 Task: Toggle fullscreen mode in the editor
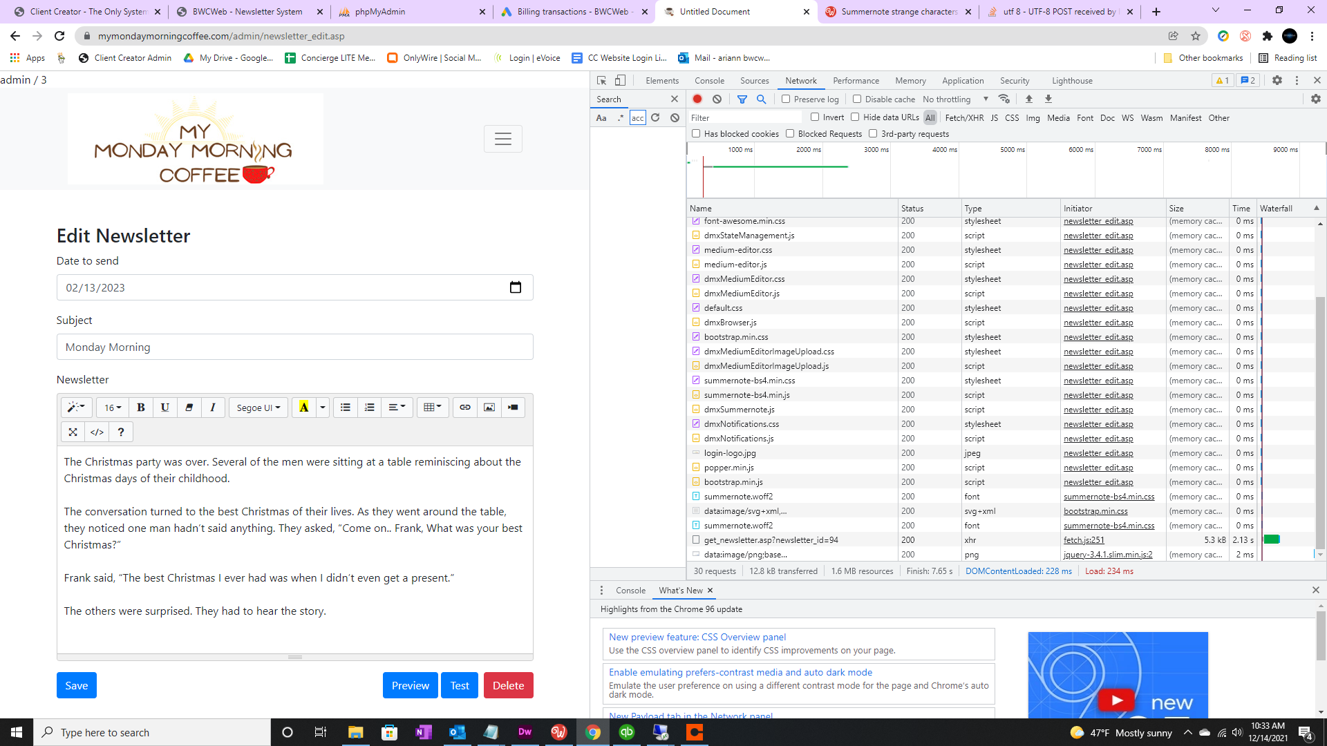(x=73, y=432)
